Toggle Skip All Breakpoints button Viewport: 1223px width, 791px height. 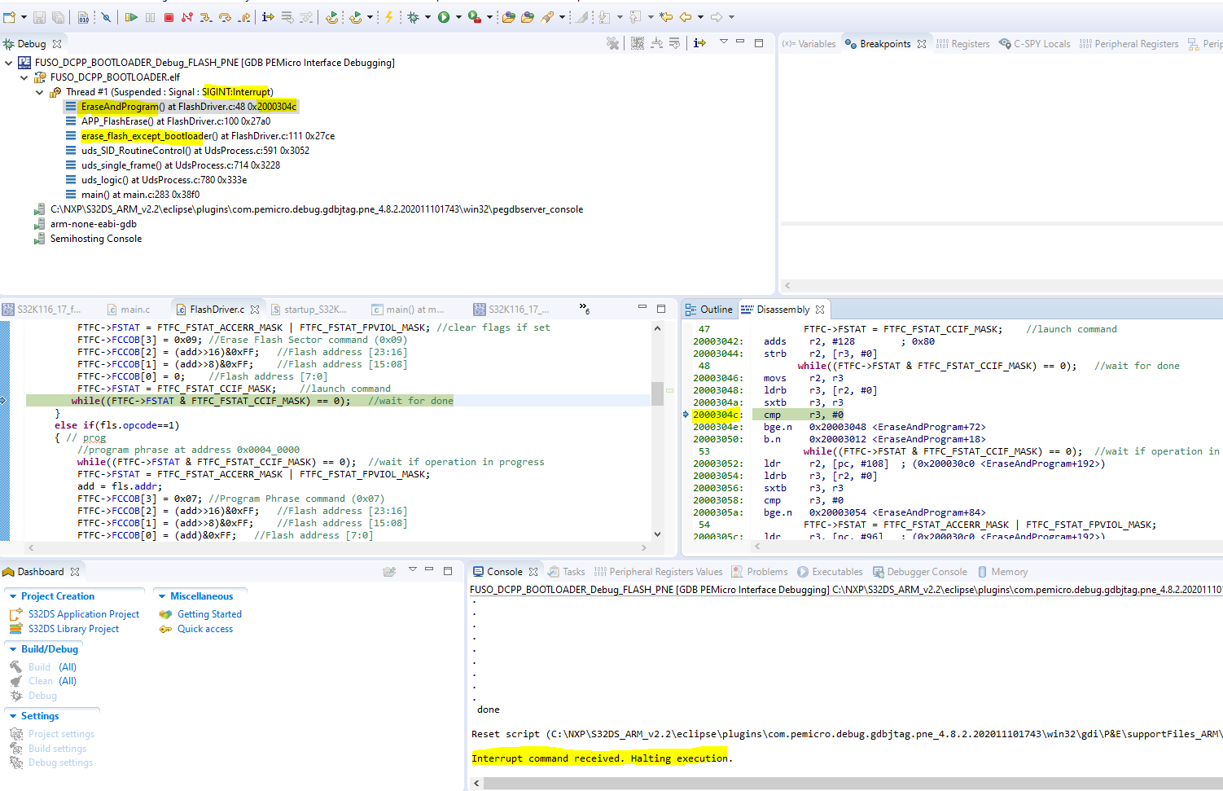point(106,17)
